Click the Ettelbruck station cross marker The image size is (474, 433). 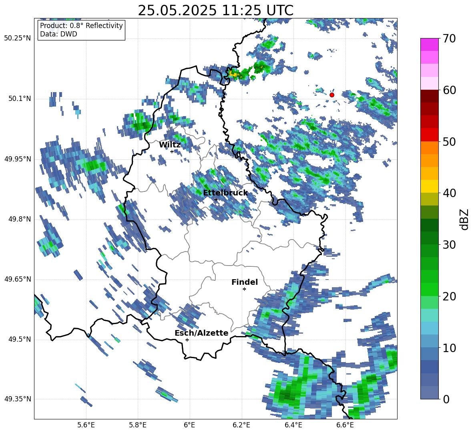[215, 199]
